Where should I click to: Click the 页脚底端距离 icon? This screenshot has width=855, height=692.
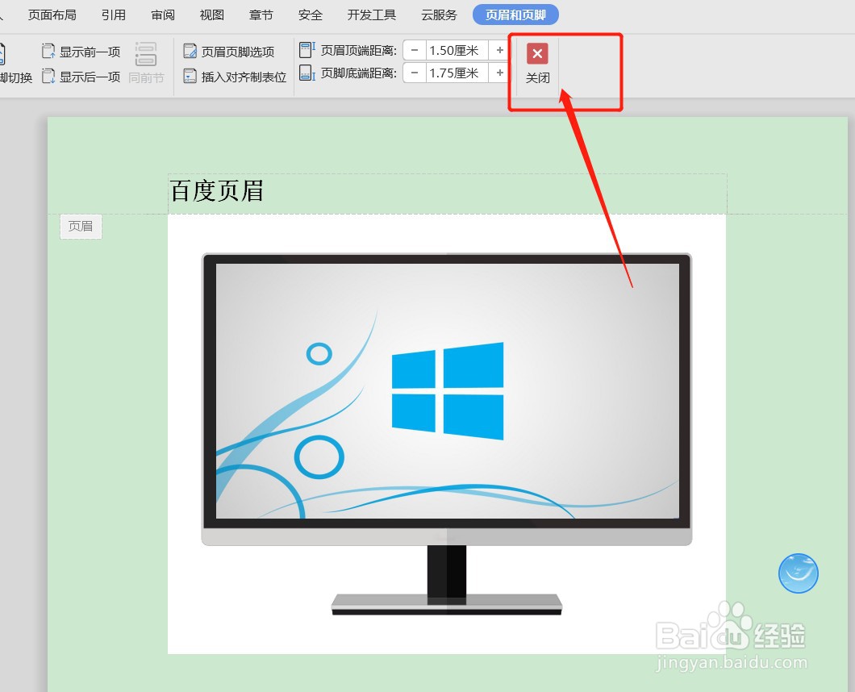[x=307, y=73]
